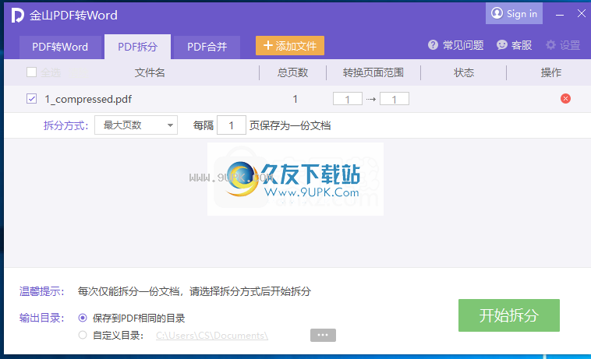Click the 每隔 pages interval input field
Image resolution: width=591 pixels, height=359 pixels.
232,125
